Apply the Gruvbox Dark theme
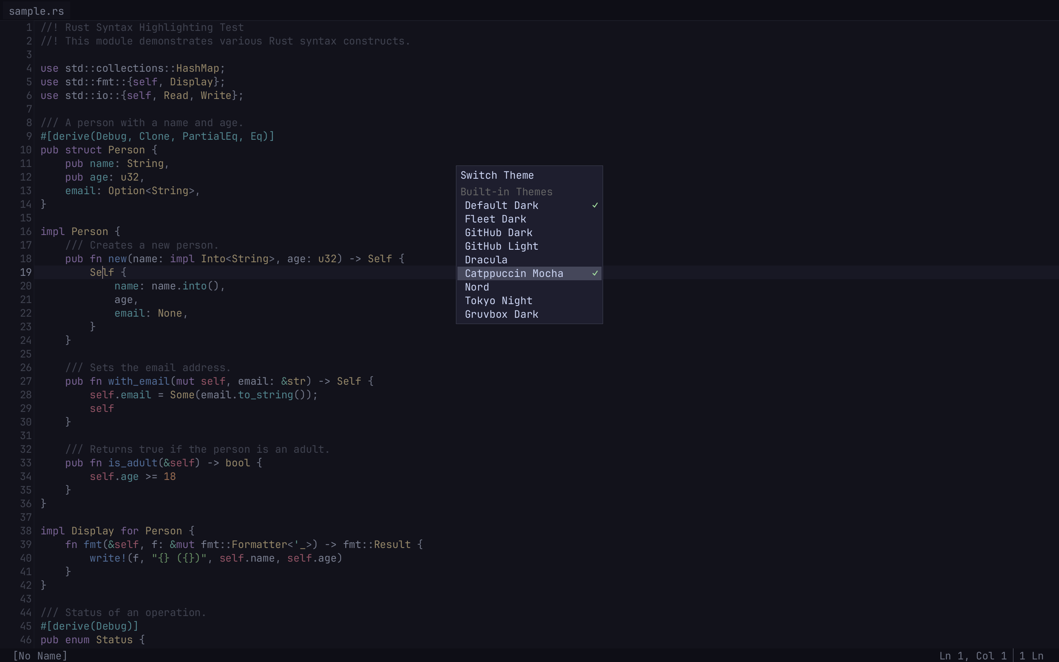 (501, 314)
